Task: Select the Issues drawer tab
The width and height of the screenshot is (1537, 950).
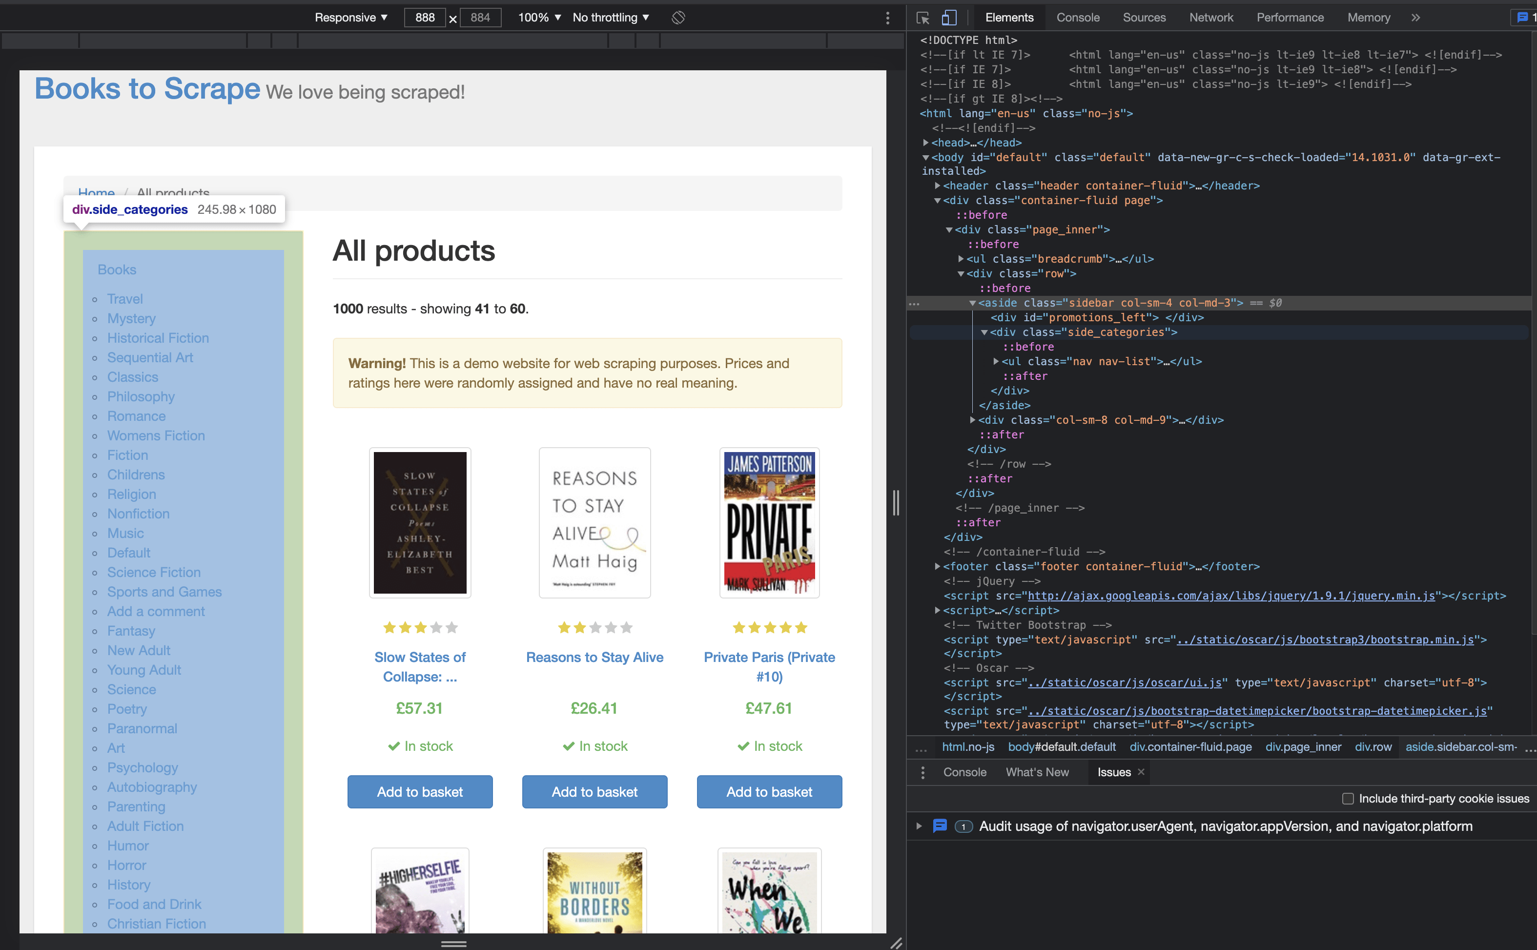Action: click(x=1114, y=772)
